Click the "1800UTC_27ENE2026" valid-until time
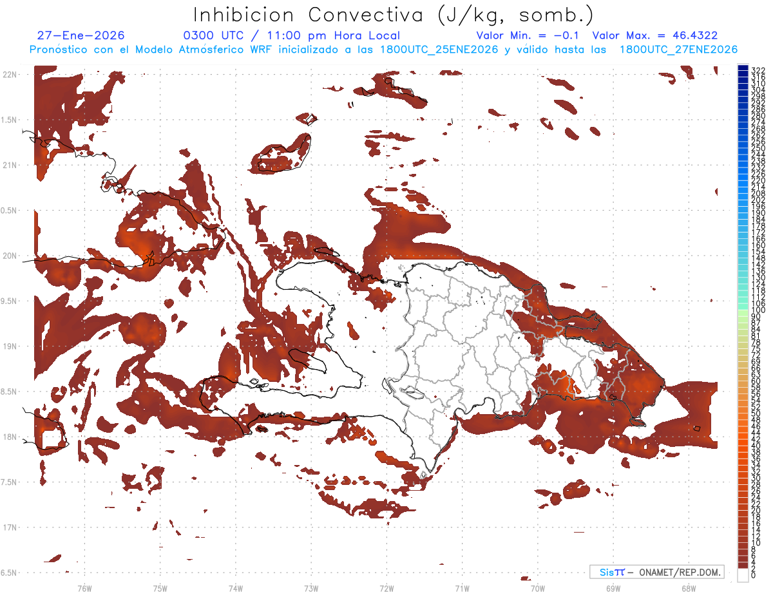Image resolution: width=773 pixels, height=597 pixels. (x=678, y=50)
